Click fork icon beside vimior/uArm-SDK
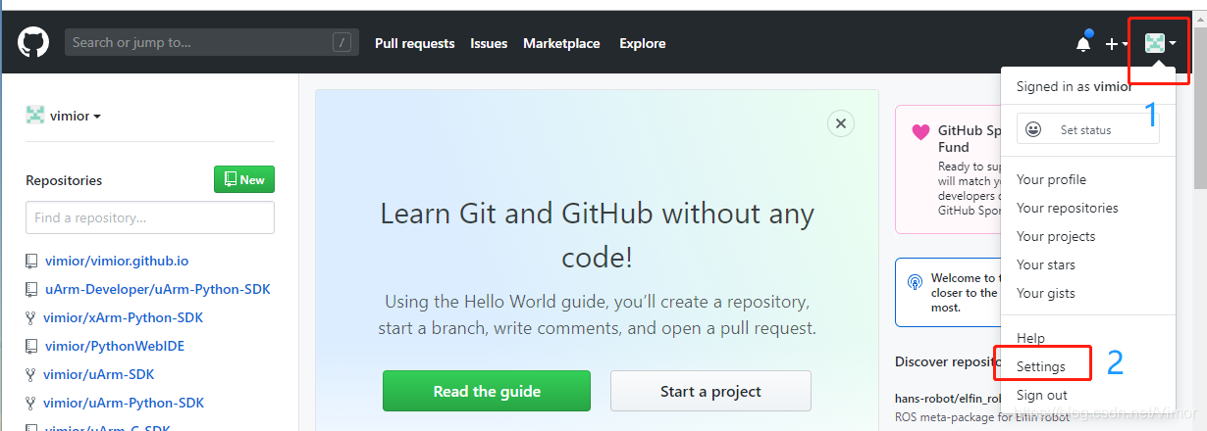Screen dimensions: 1207x431 31,375
